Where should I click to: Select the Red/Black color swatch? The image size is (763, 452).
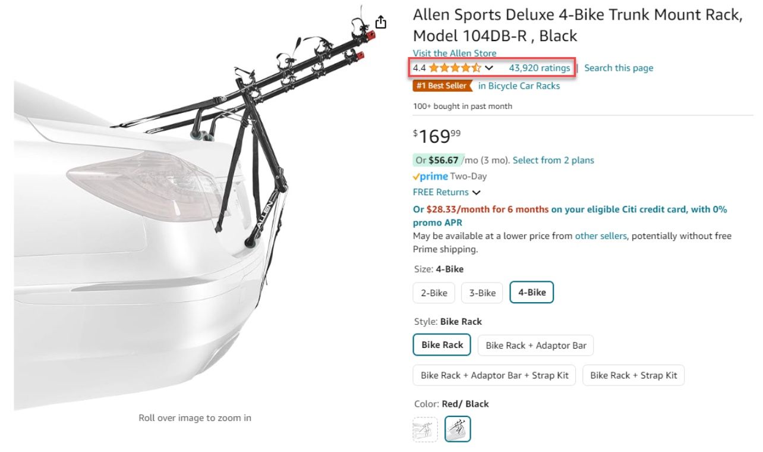pos(457,428)
